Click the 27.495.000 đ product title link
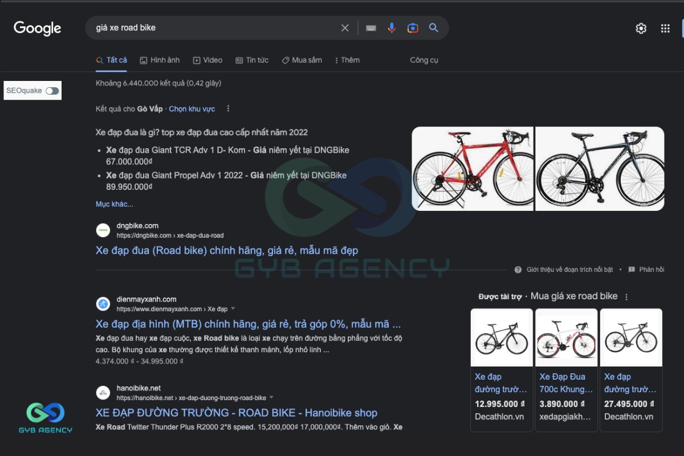The image size is (684, 456). (x=631, y=383)
